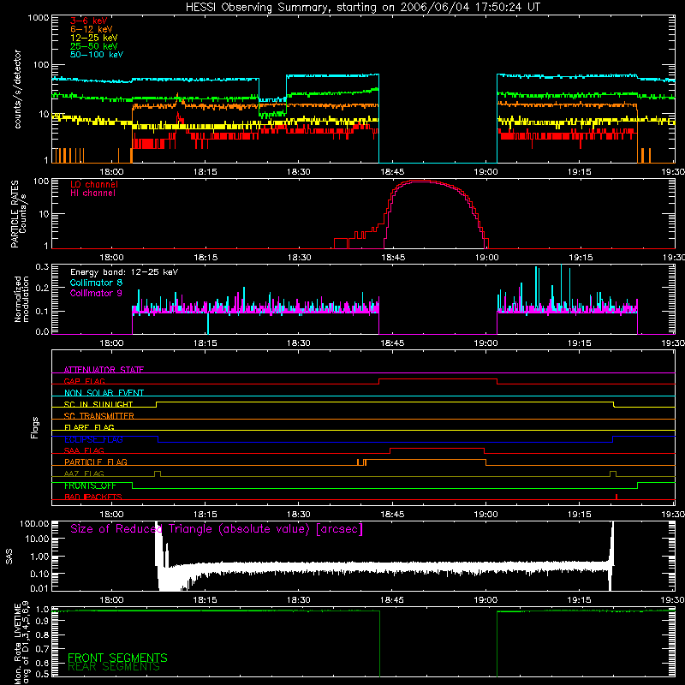This screenshot has height=685, width=685.
Task: Click the HI channel legend label
Action: (x=92, y=194)
